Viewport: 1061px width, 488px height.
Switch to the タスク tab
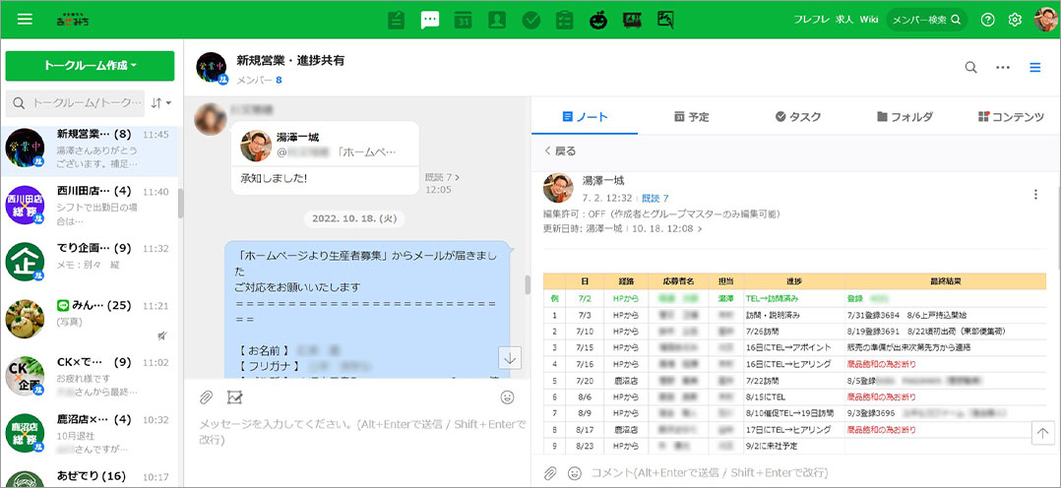click(x=797, y=117)
